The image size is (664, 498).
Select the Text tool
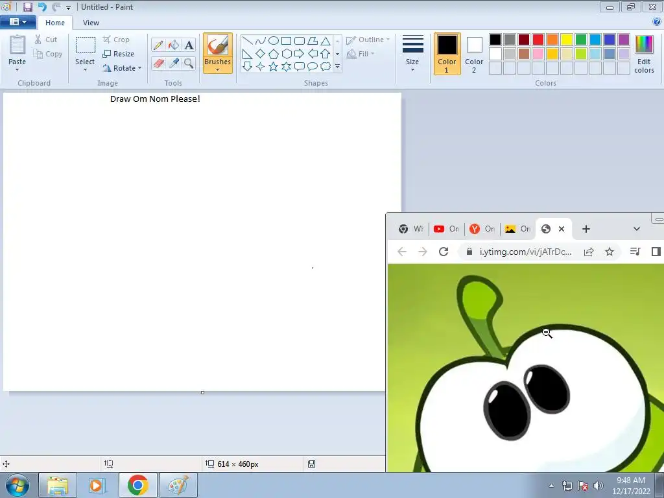(189, 45)
